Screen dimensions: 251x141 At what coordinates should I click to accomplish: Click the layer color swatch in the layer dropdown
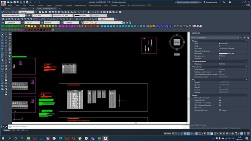[95, 23]
